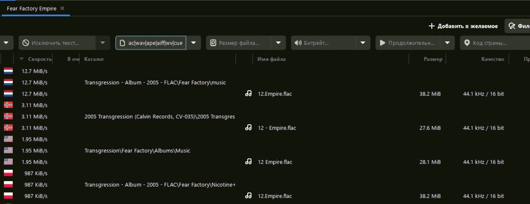Click the Netherlands flag in the first row
Image resolution: width=530 pixels, height=204 pixels.
8,71
